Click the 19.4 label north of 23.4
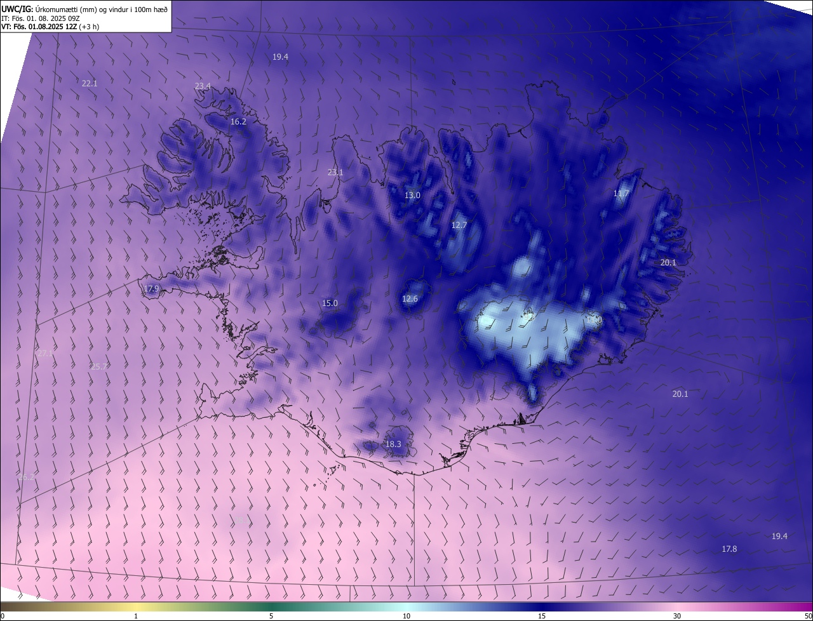This screenshot has height=621, width=813. click(280, 57)
